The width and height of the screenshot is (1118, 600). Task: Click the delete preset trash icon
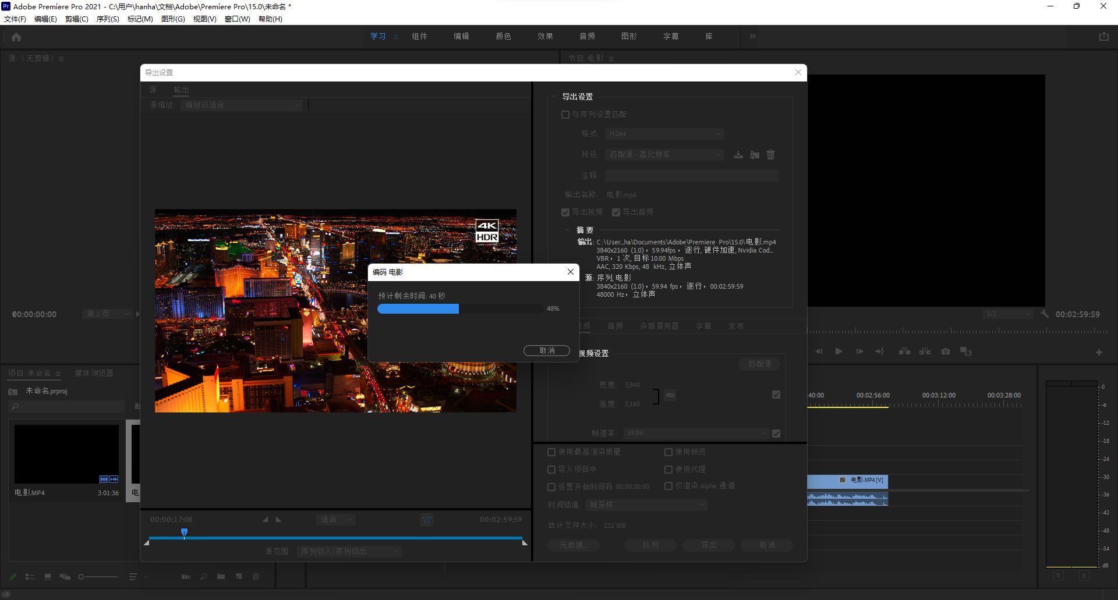[x=770, y=155]
